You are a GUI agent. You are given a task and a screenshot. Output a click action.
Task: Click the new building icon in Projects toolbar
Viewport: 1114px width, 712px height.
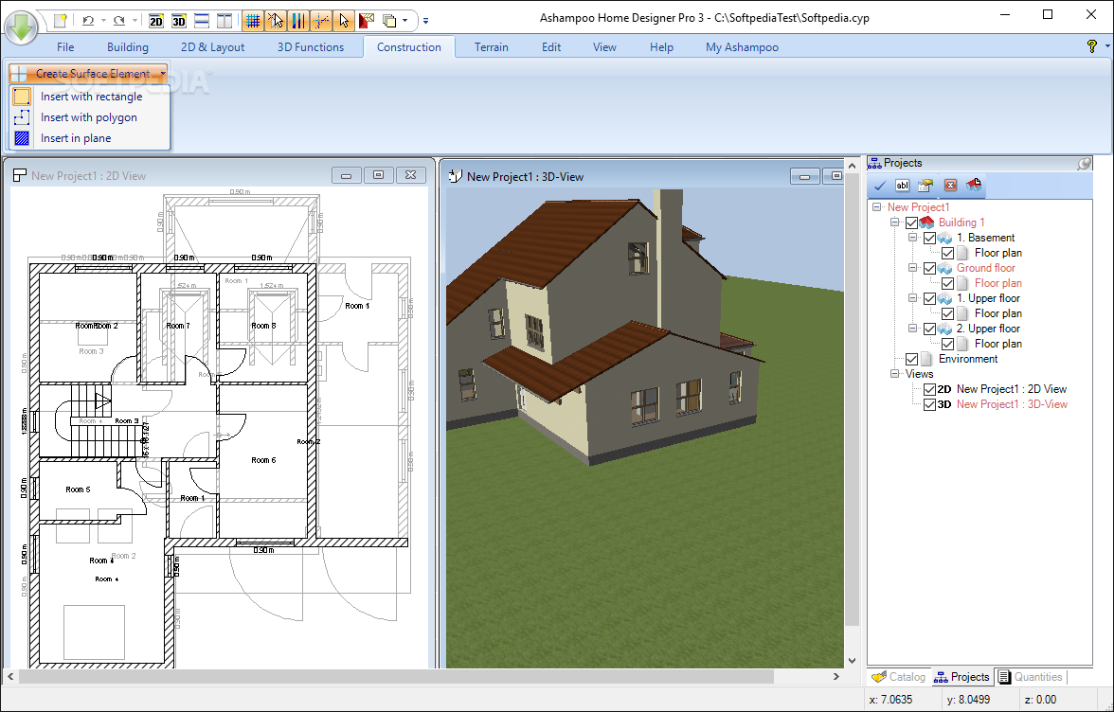974,186
